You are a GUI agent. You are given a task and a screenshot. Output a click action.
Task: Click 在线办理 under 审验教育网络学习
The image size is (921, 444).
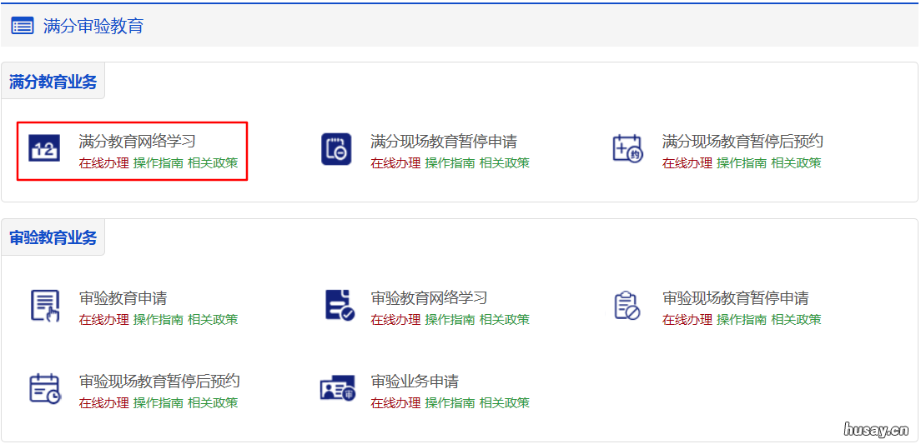pyautogui.click(x=395, y=320)
